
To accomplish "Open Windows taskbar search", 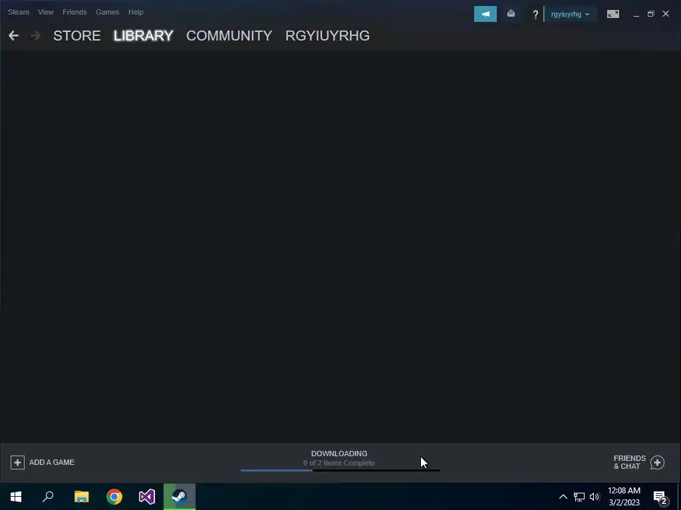I will [x=48, y=497].
